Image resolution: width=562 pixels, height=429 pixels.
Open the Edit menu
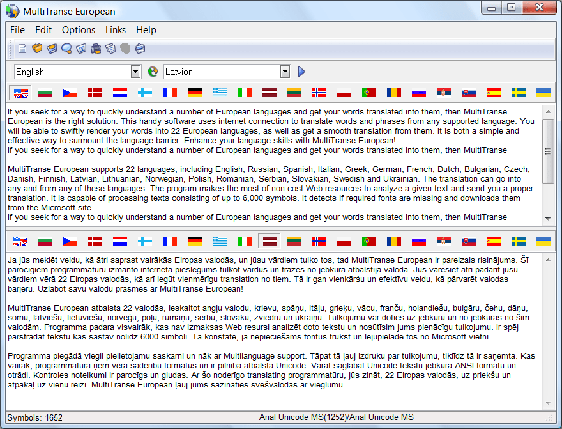click(x=43, y=29)
